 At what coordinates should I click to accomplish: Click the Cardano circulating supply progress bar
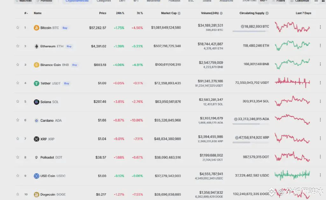(x=251, y=124)
